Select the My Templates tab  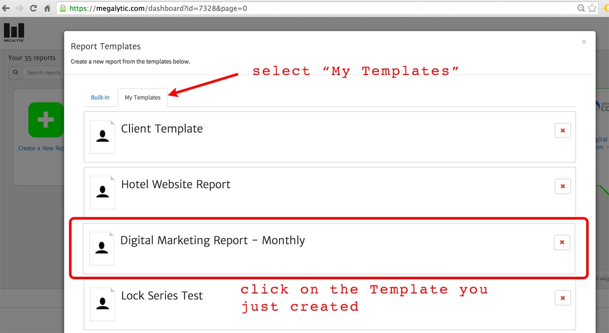click(x=143, y=97)
